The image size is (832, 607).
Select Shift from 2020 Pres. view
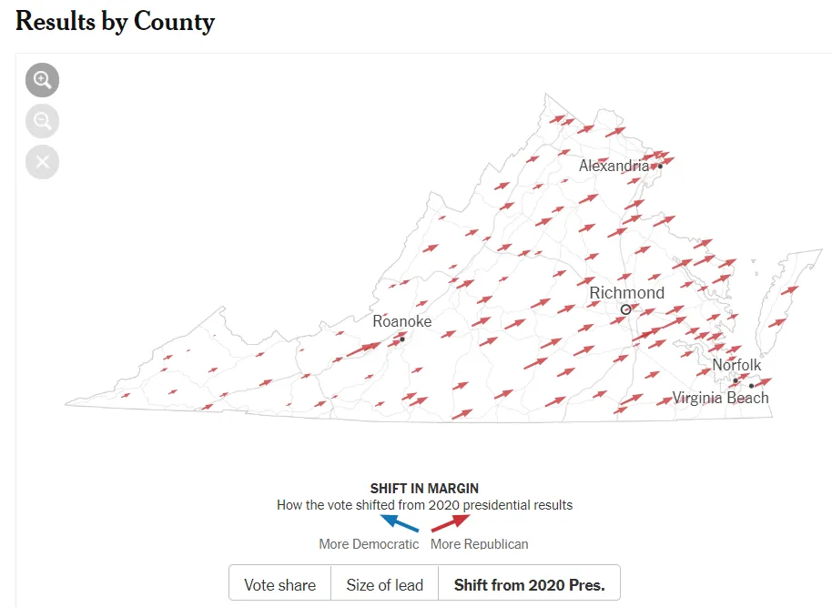pos(529,585)
